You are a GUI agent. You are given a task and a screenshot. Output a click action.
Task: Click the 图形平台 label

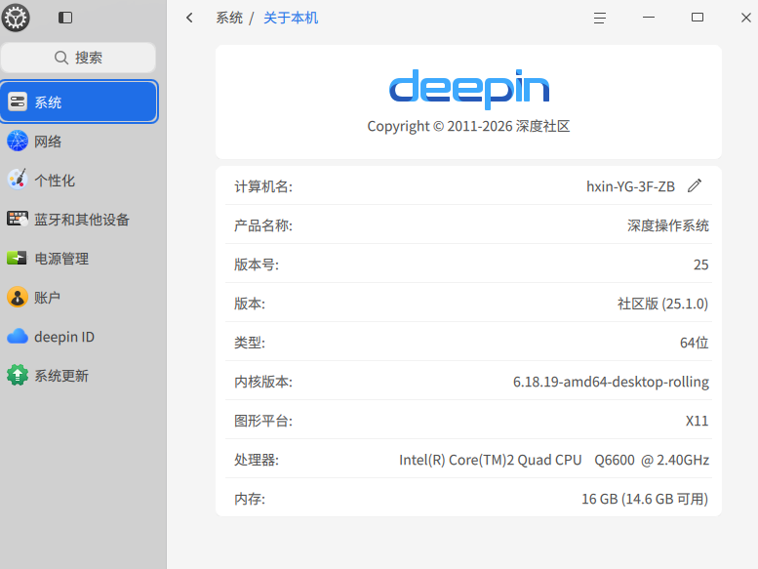pyautogui.click(x=263, y=421)
